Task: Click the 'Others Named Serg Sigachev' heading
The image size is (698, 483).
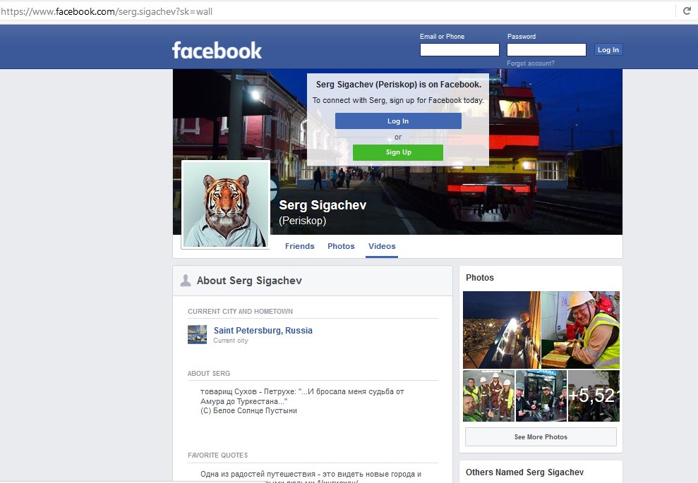Action: (x=524, y=472)
